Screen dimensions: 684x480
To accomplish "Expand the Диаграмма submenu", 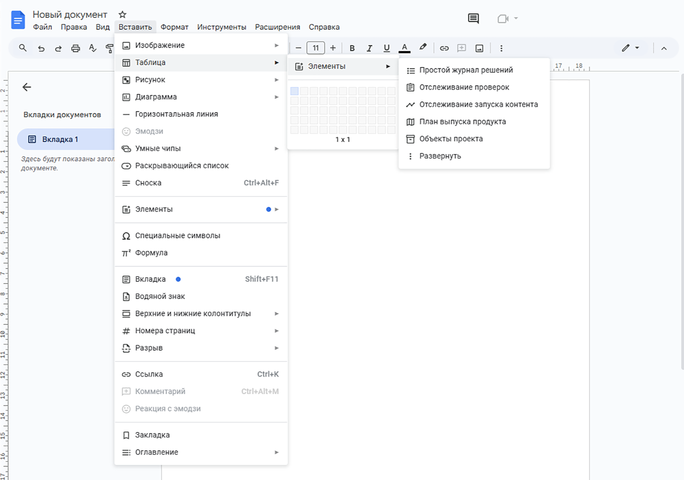I will coord(201,97).
